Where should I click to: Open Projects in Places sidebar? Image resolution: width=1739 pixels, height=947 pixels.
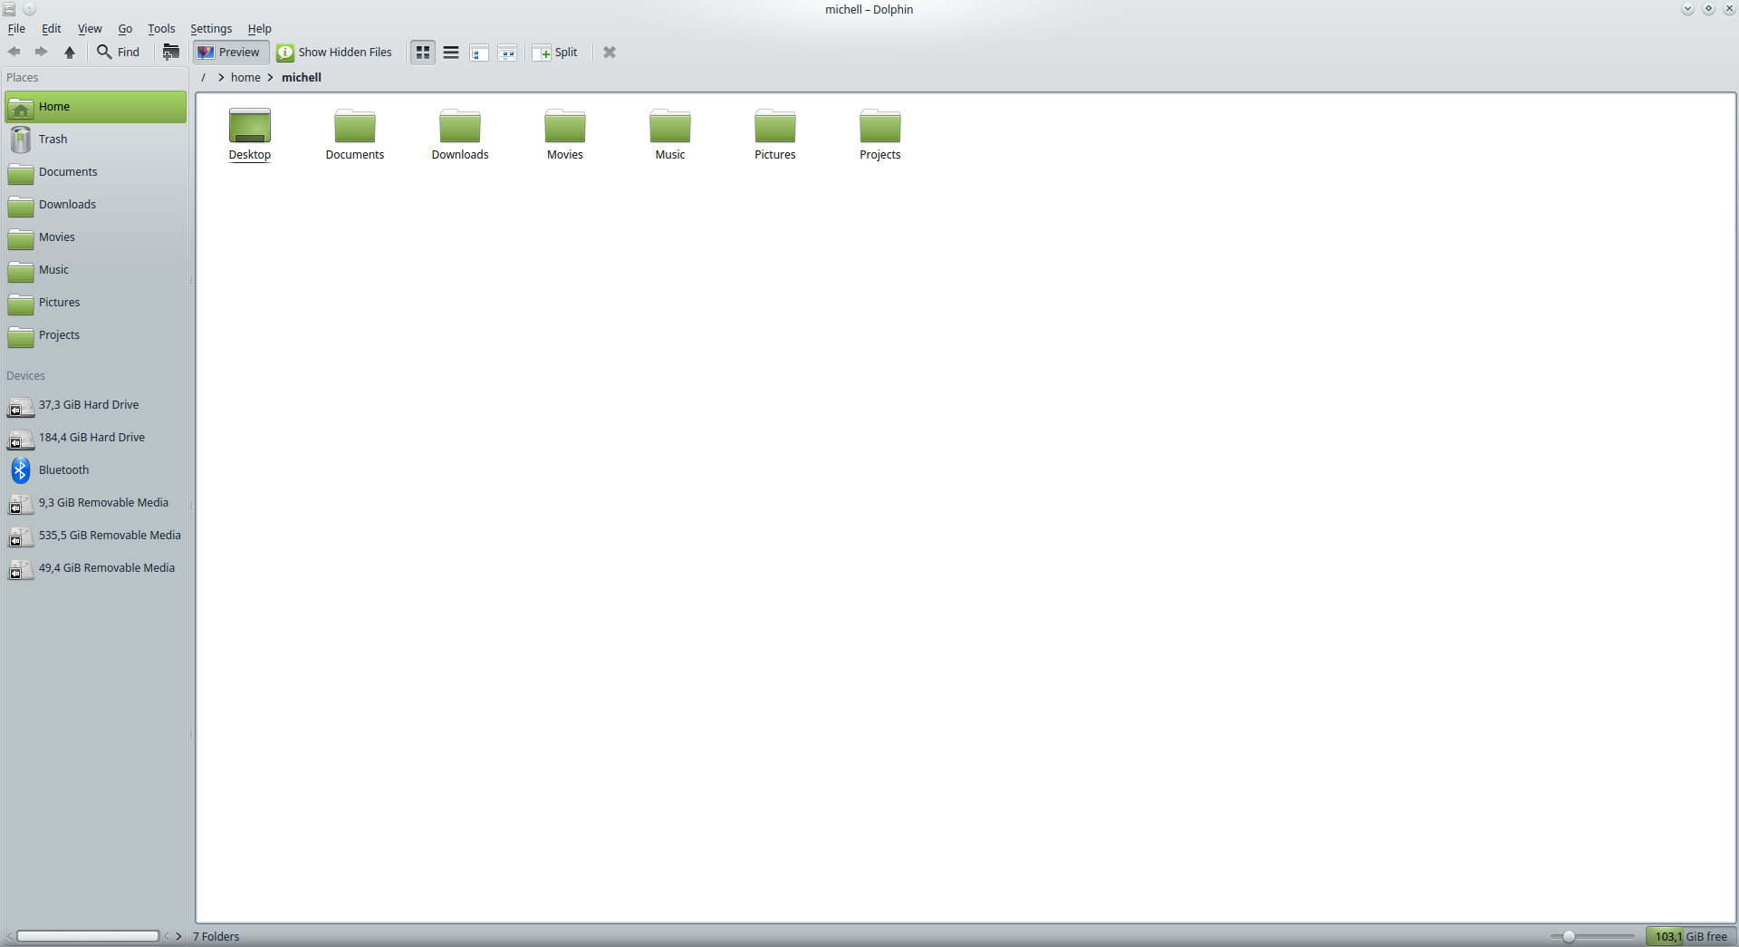(x=95, y=335)
